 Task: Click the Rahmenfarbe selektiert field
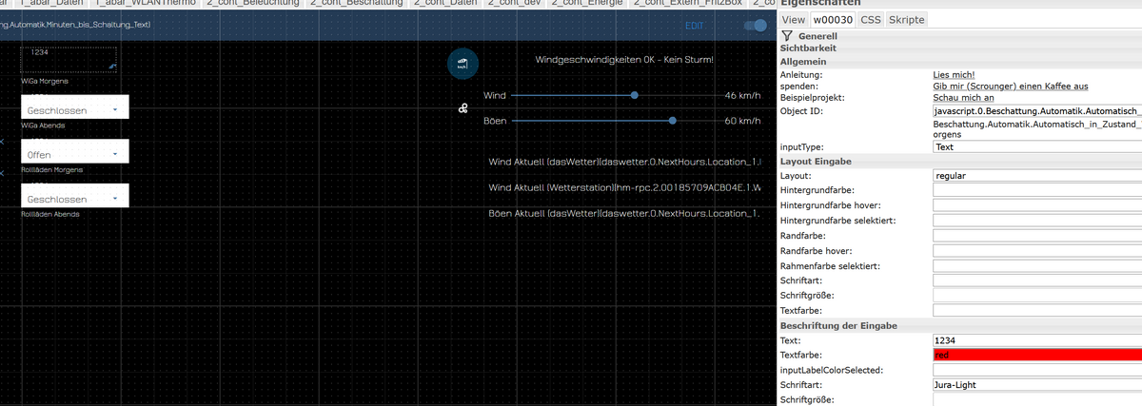1037,265
